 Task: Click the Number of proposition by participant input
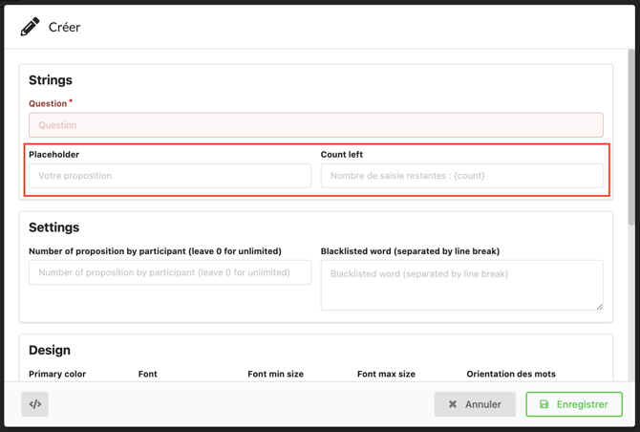coord(170,272)
